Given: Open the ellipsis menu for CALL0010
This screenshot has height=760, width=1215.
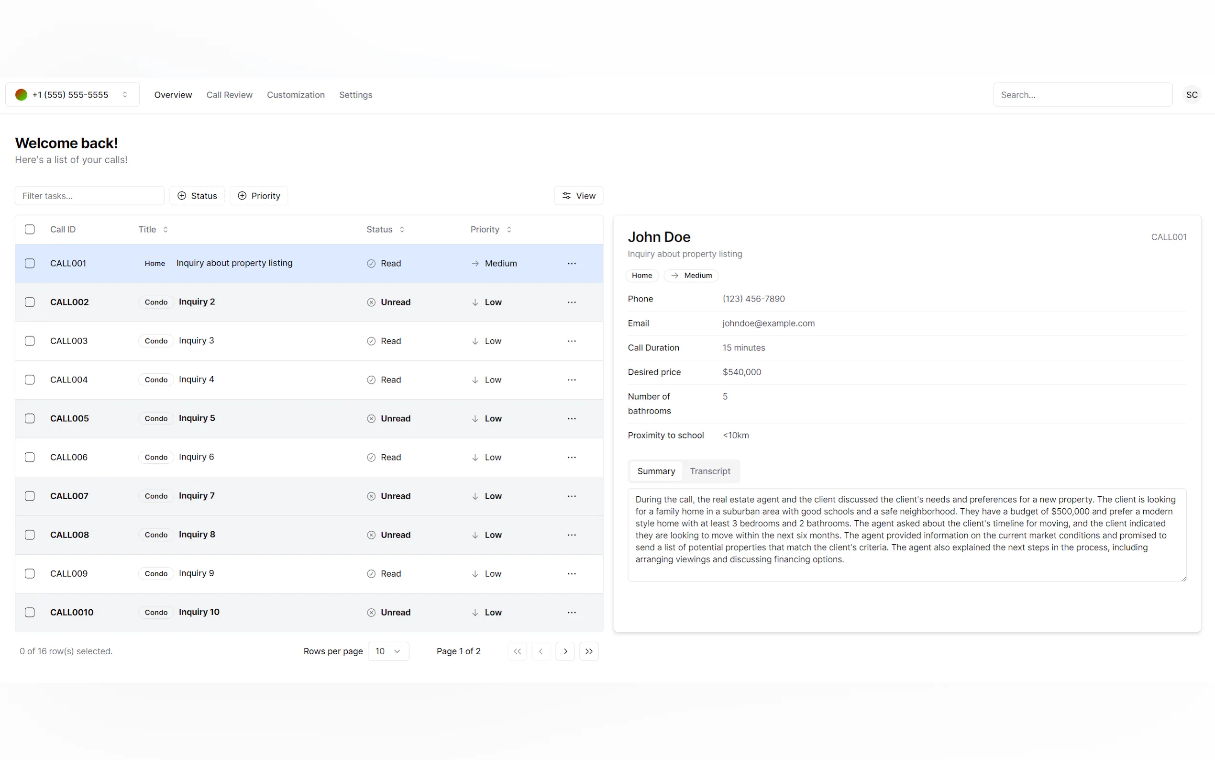Looking at the screenshot, I should click(x=571, y=612).
